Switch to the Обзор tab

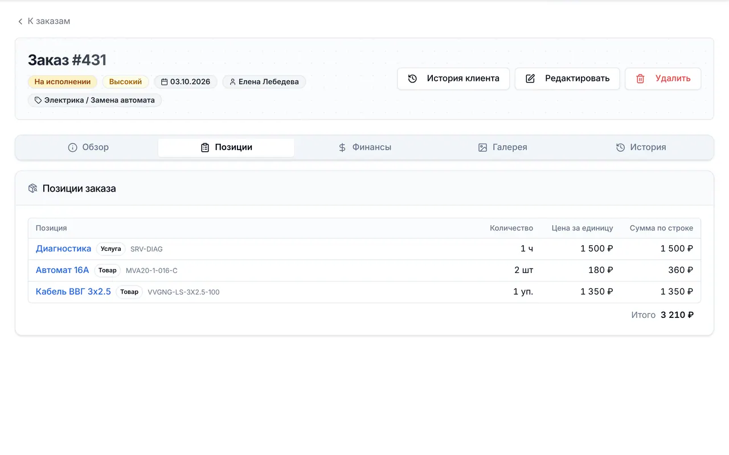point(88,147)
